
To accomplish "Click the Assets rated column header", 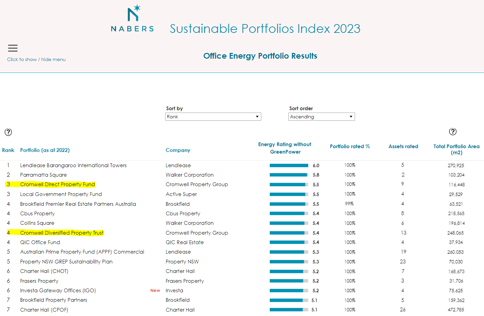I will (403, 146).
